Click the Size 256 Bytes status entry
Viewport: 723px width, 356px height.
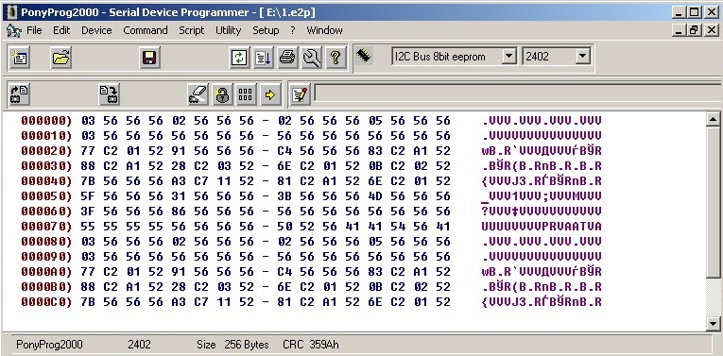232,345
